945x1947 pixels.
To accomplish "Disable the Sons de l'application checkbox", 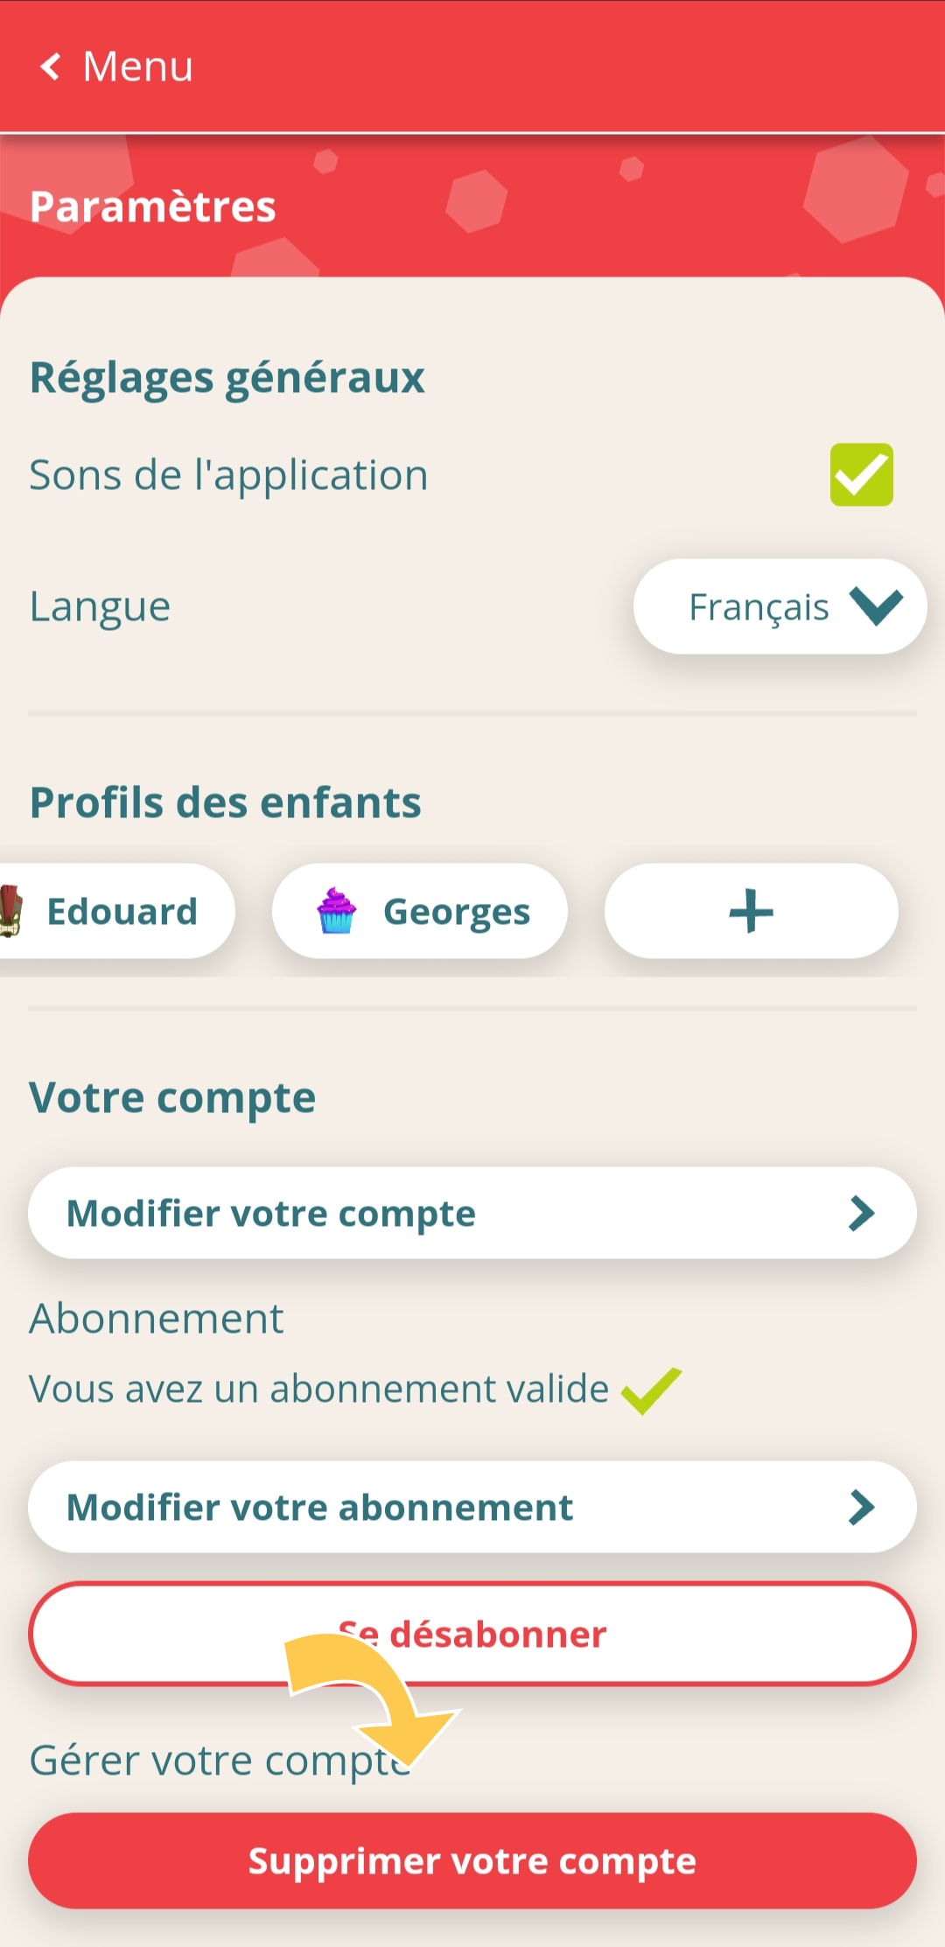I will coord(862,474).
